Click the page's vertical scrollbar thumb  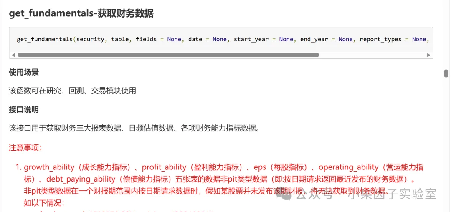446,73
